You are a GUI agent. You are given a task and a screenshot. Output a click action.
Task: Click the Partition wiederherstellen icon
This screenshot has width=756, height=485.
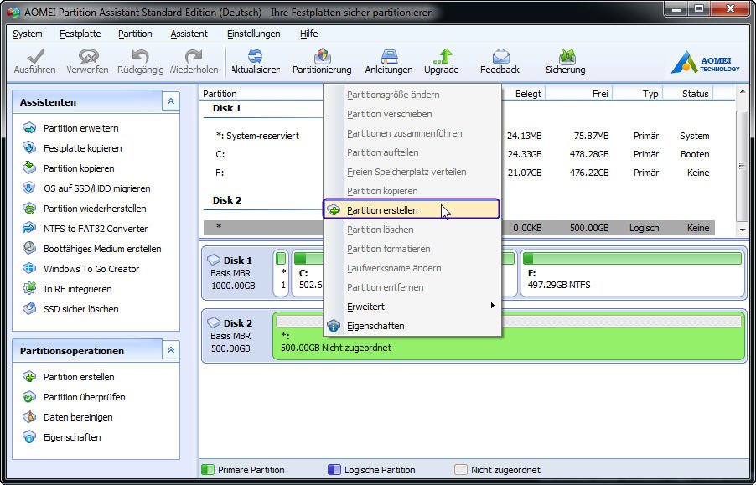pyautogui.click(x=29, y=209)
